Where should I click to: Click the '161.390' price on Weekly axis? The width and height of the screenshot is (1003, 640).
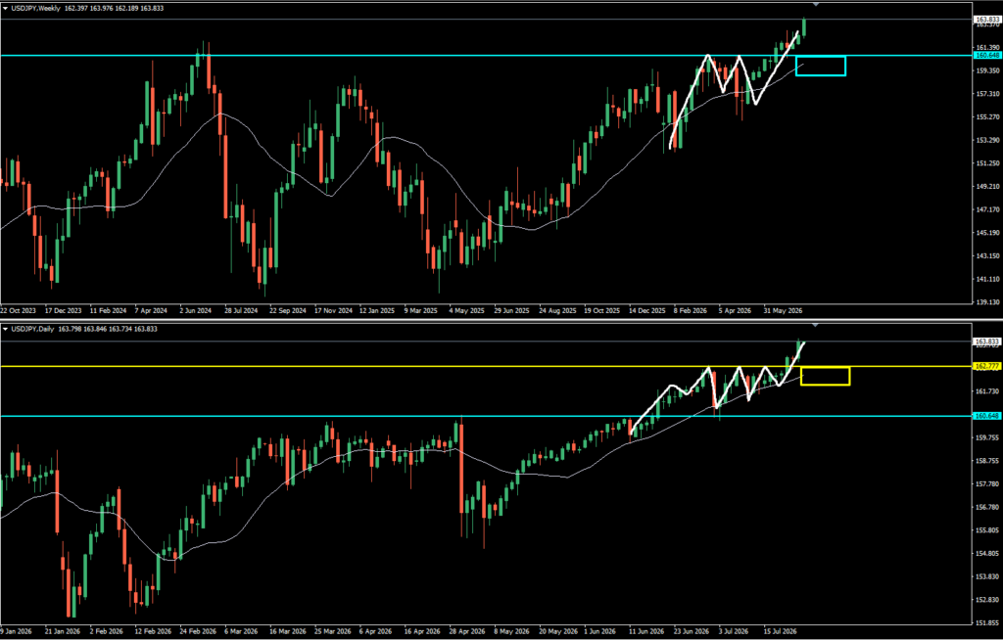coord(988,47)
